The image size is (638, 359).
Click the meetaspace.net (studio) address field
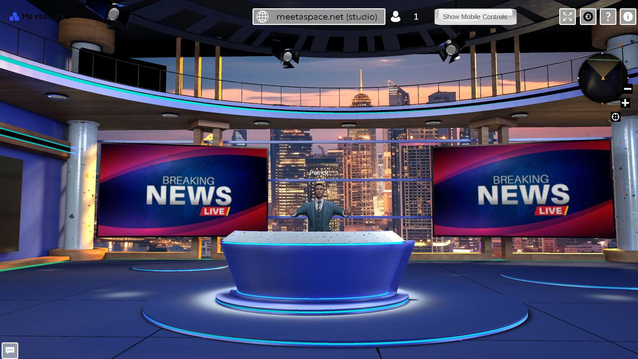pos(327,16)
